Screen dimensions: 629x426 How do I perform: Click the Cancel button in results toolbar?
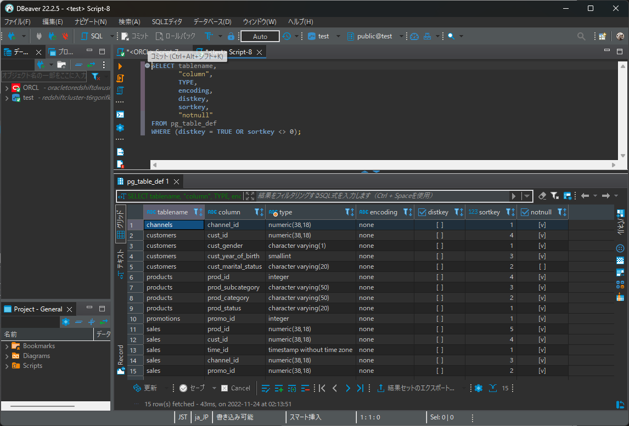(x=236, y=388)
